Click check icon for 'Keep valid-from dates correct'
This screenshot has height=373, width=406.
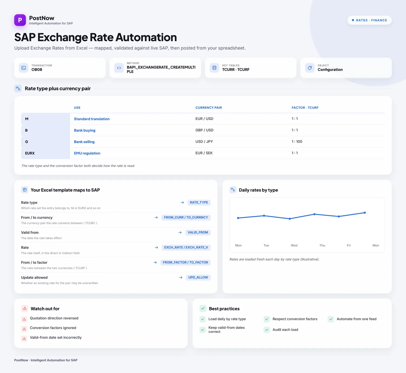click(x=202, y=330)
